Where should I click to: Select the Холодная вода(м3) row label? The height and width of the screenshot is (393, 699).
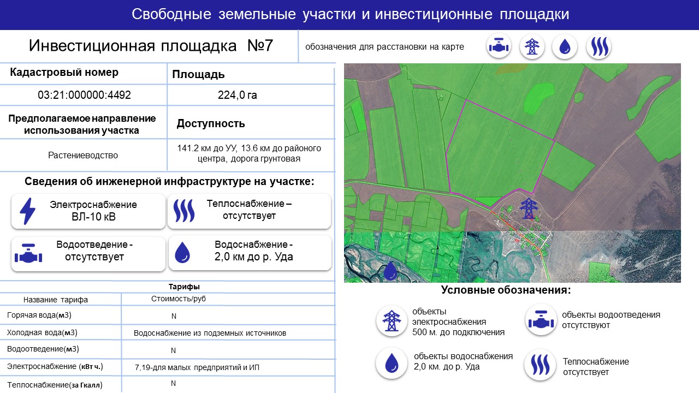coord(42,332)
